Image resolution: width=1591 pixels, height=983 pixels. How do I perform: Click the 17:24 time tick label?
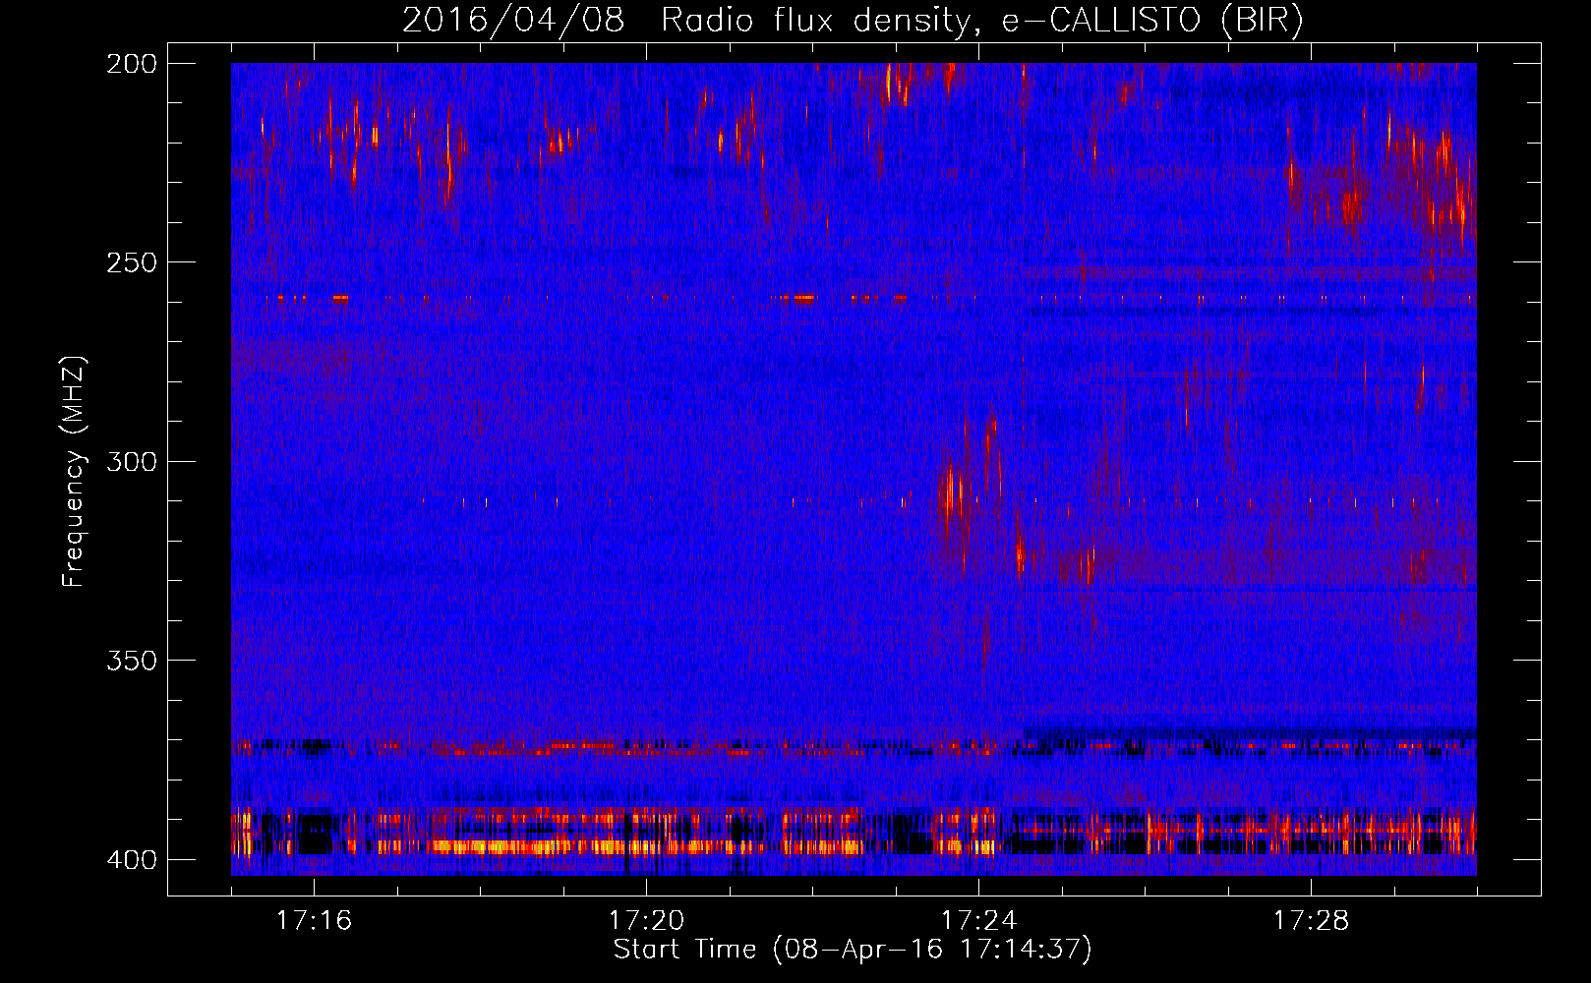978,921
